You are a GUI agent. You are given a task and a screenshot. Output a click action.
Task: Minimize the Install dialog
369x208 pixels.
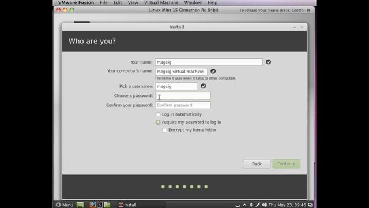coord(295,27)
